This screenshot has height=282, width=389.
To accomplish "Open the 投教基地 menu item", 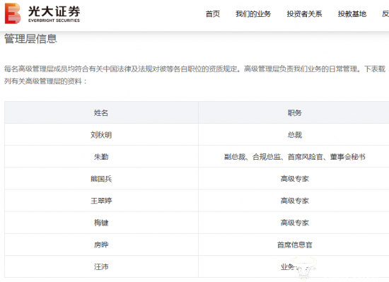I will (352, 14).
